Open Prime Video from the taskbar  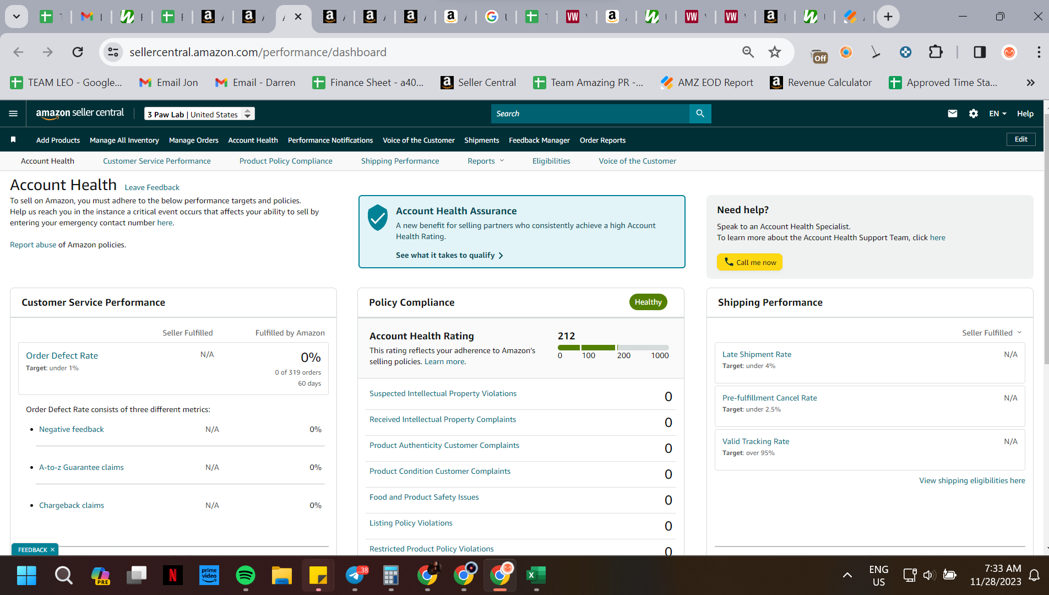click(x=209, y=575)
